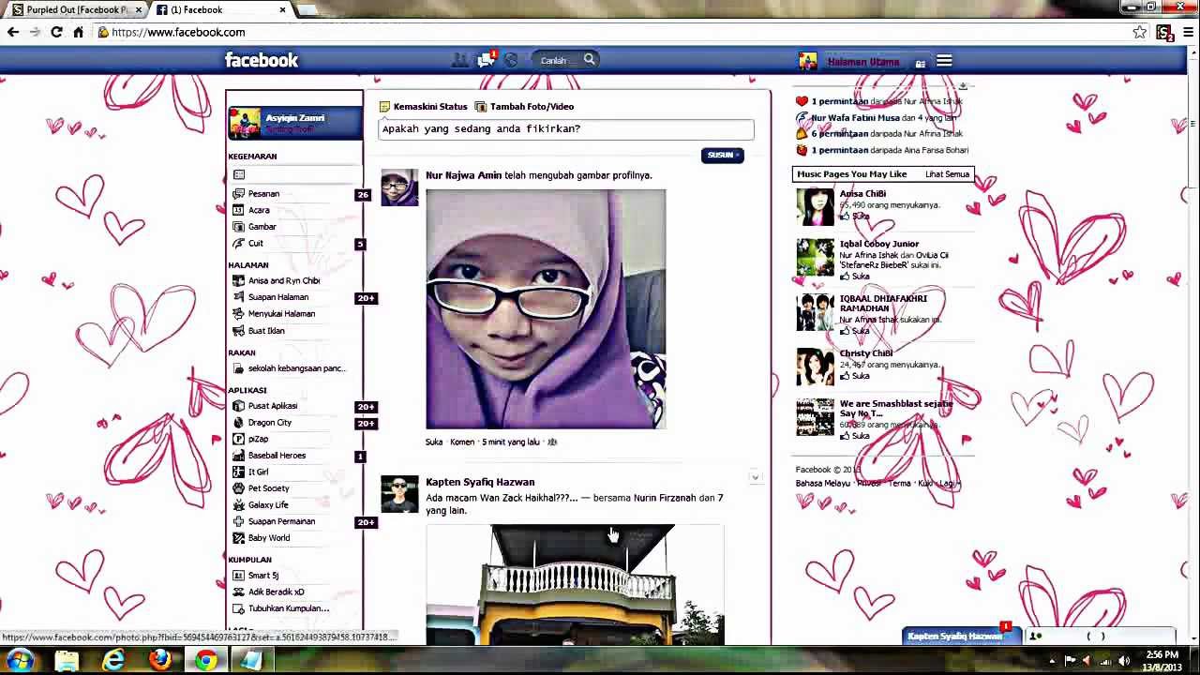
Task: Click Bahasa Melayu language link
Action: click(823, 484)
